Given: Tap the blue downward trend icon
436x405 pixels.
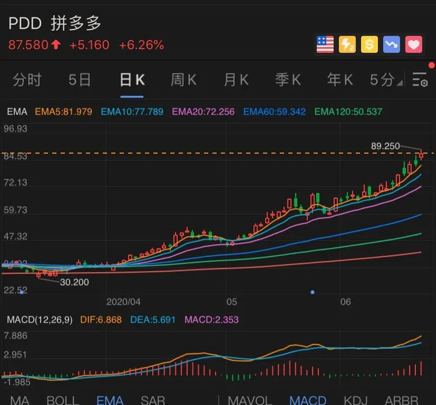Looking at the screenshot, I should coord(392,44).
